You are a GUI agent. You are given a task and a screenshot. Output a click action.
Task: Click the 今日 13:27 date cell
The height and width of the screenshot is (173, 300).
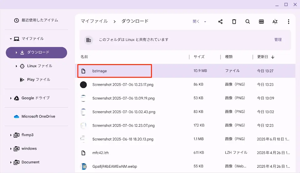click(x=265, y=71)
